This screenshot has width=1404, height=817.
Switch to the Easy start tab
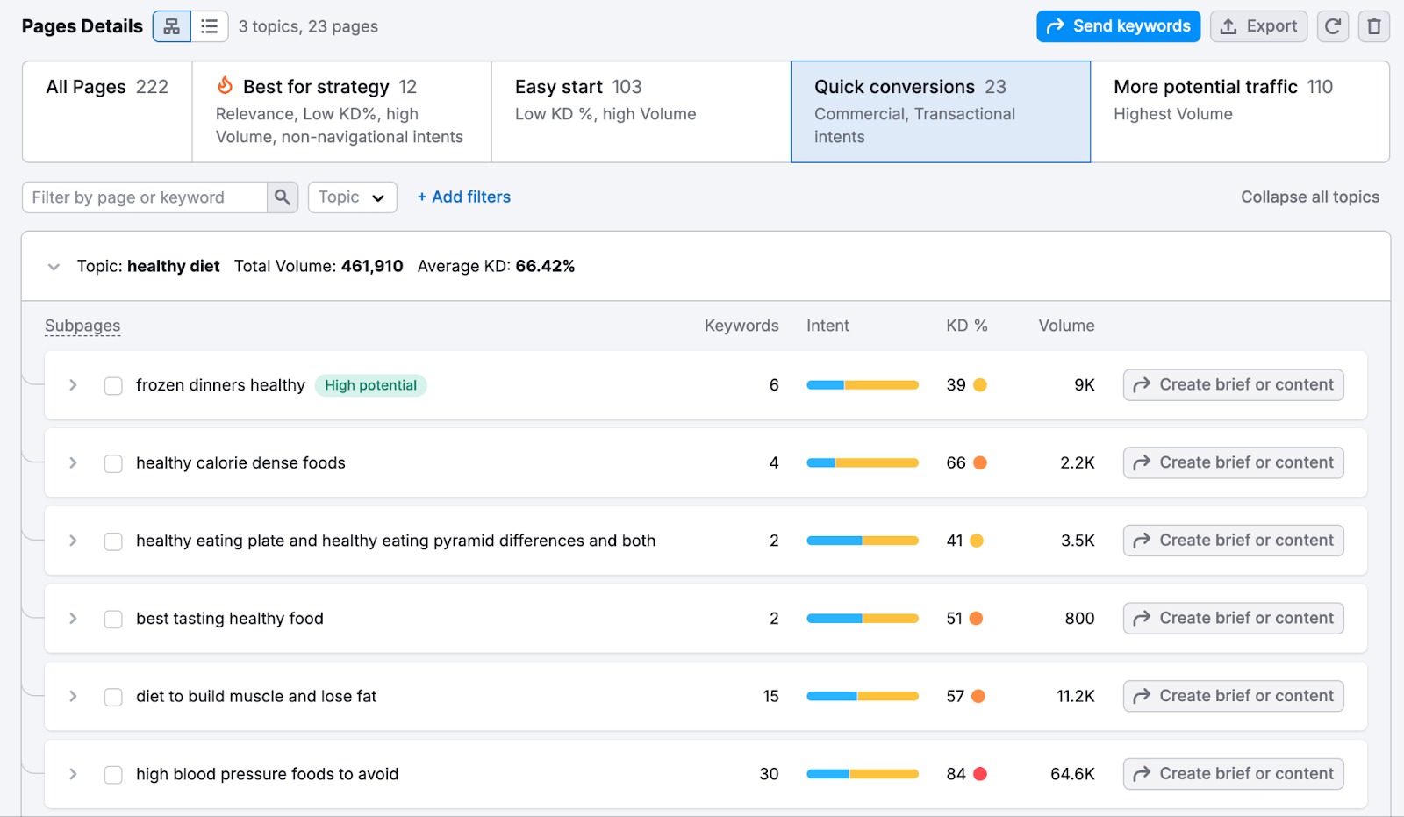click(641, 111)
